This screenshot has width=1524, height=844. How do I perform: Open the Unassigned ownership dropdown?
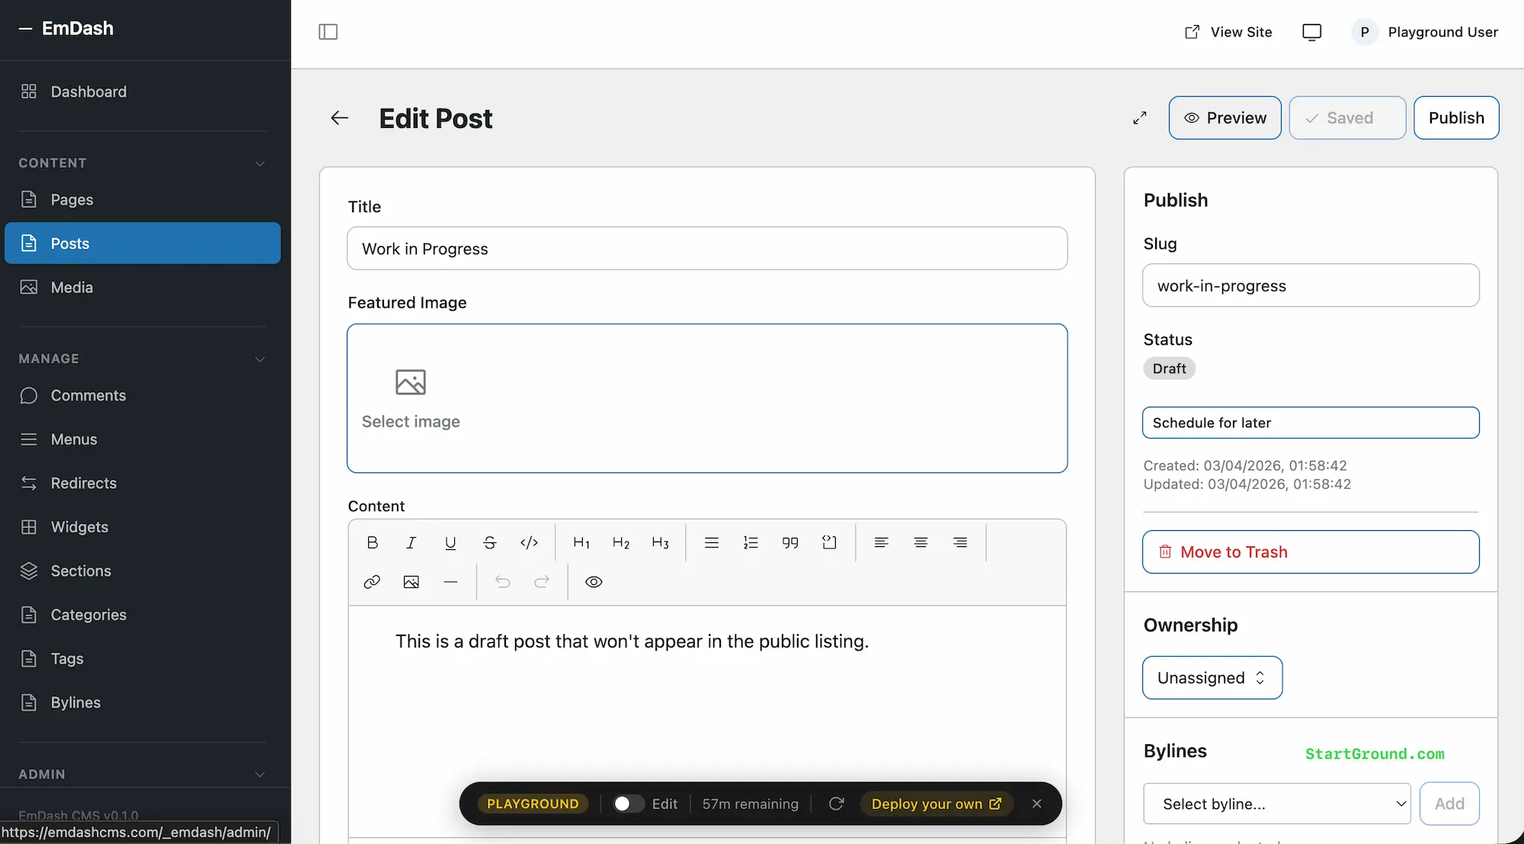pyautogui.click(x=1212, y=677)
